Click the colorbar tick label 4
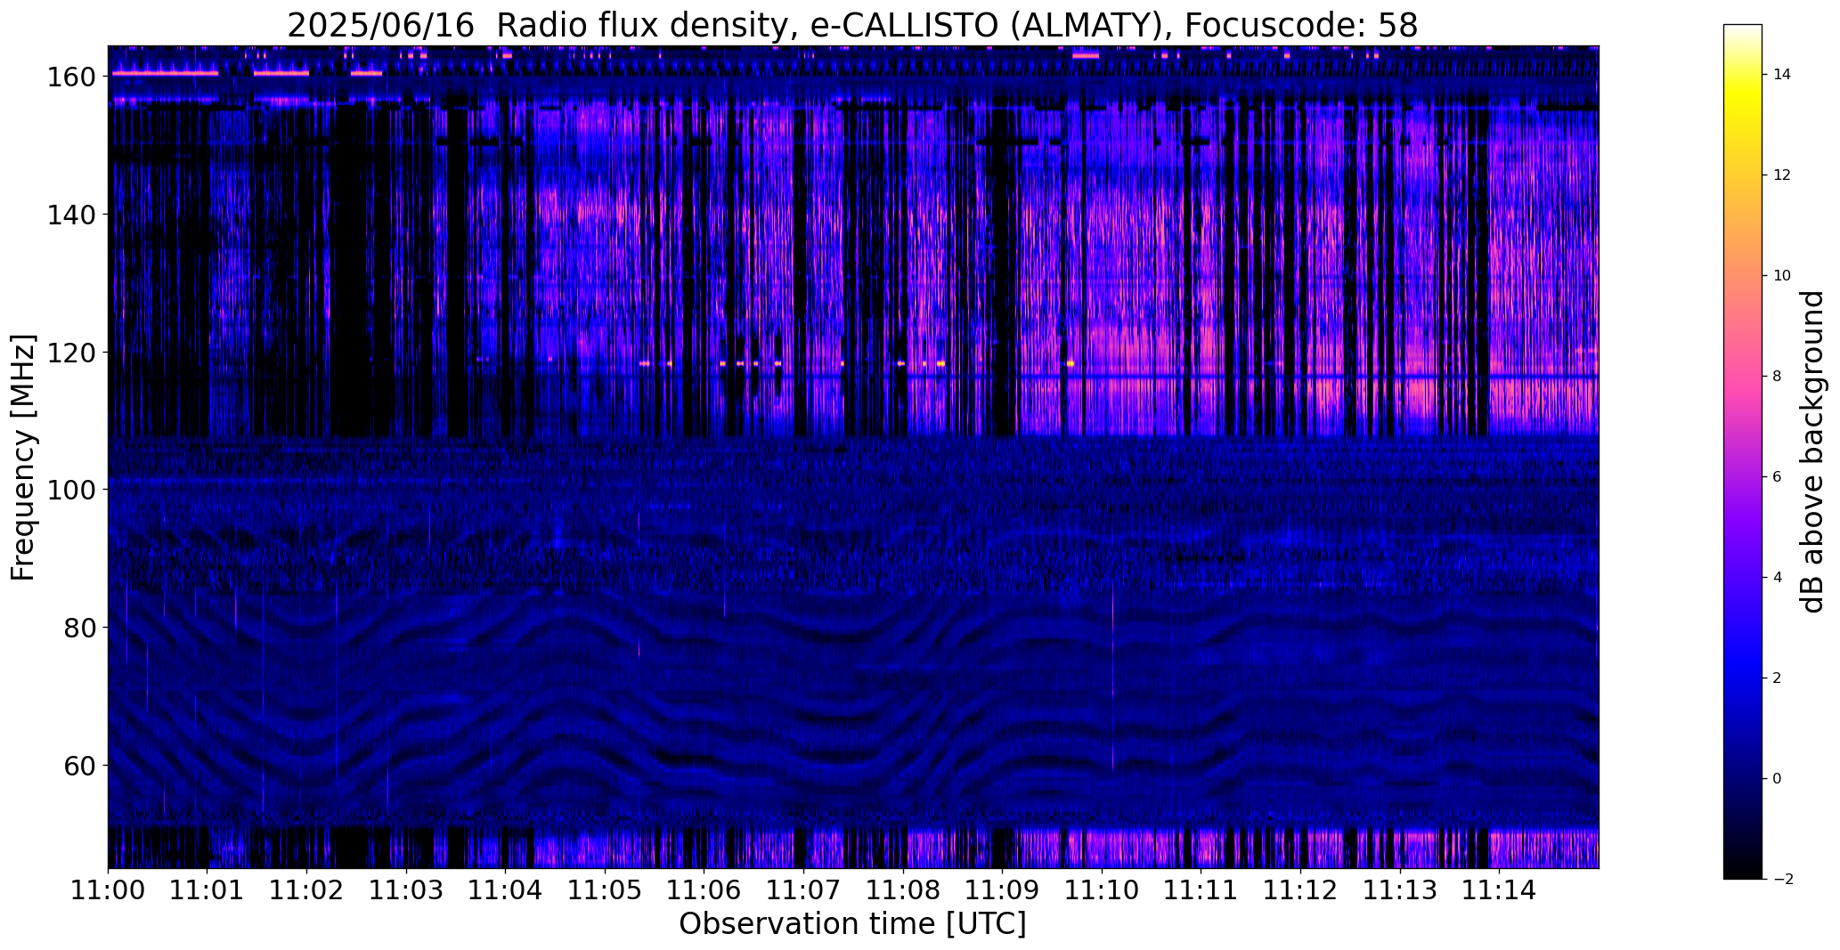The height and width of the screenshot is (950, 1840). coord(1778,578)
